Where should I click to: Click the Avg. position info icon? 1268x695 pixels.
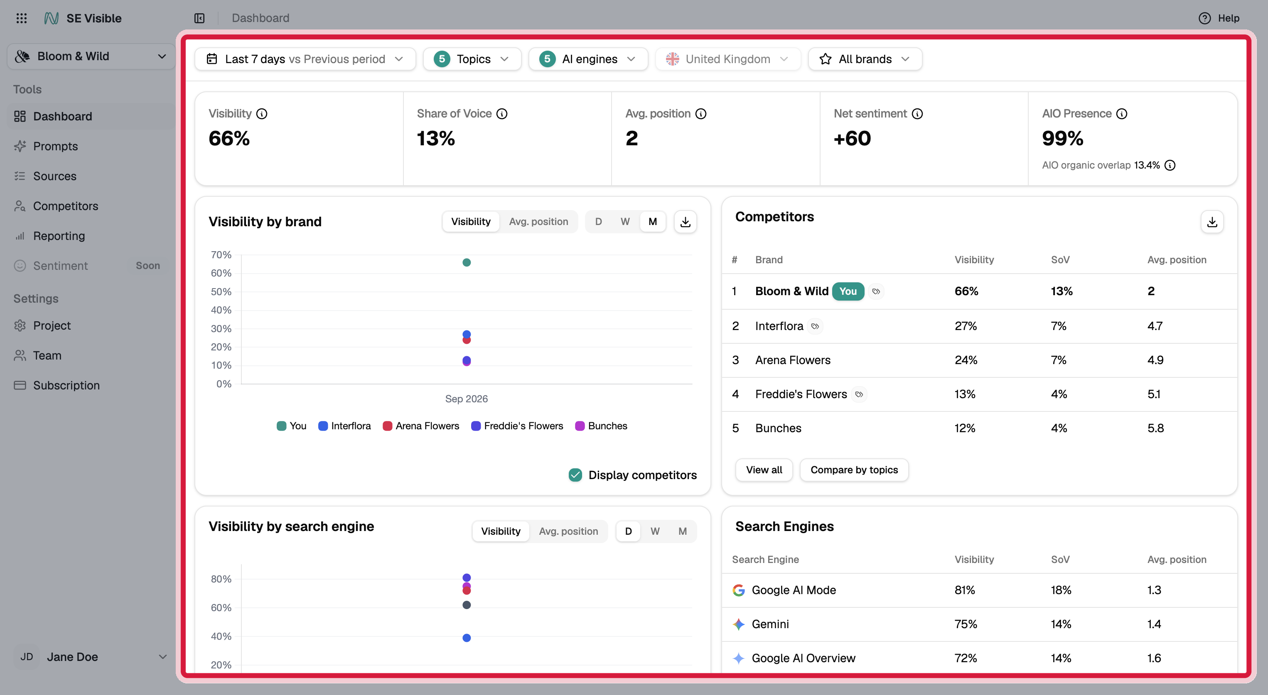coord(701,114)
